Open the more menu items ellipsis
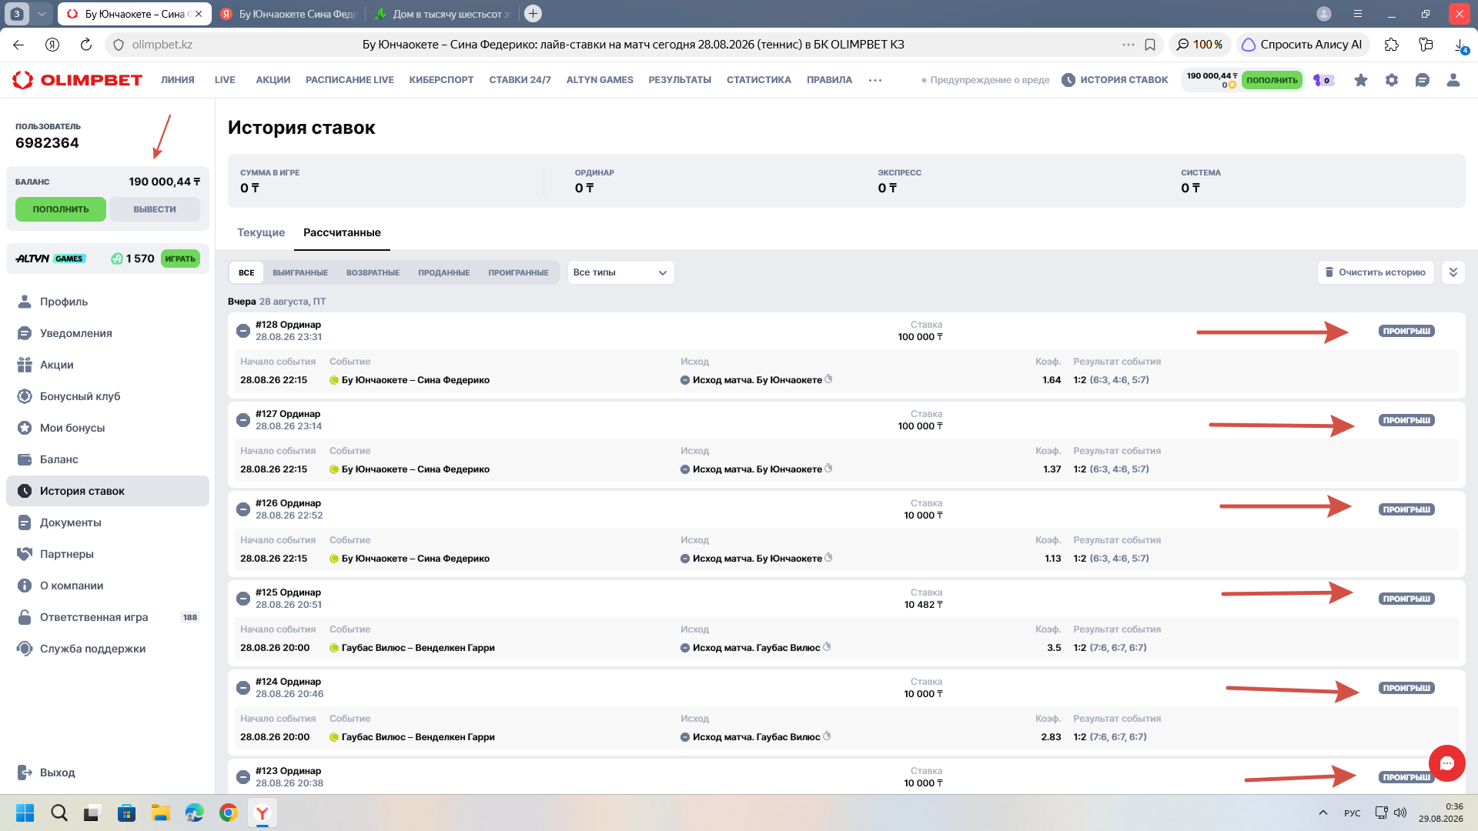Viewport: 1478px width, 831px height. tap(875, 80)
